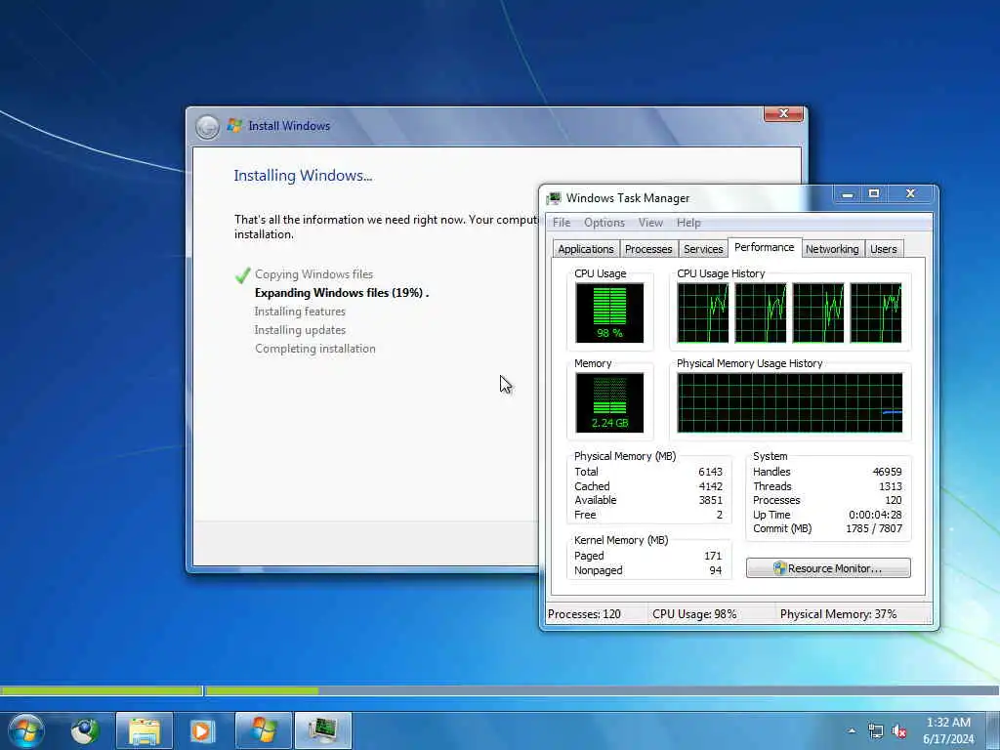1000x750 pixels.
Task: Open the File menu in Task Manager
Action: pyautogui.click(x=562, y=223)
